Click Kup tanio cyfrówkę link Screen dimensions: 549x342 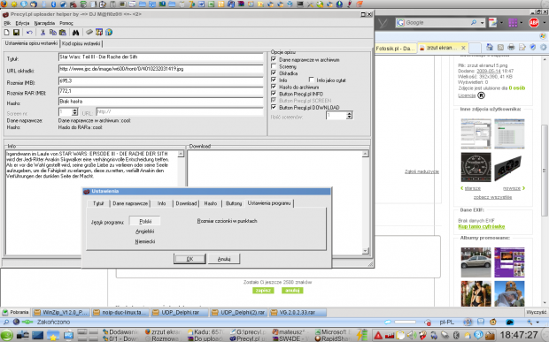pos(482,227)
